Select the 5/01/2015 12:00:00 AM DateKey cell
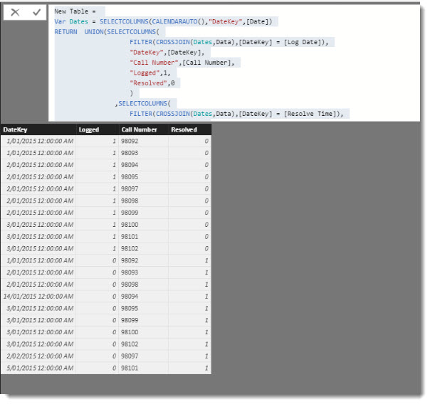This screenshot has height=404, width=430. 38,368
